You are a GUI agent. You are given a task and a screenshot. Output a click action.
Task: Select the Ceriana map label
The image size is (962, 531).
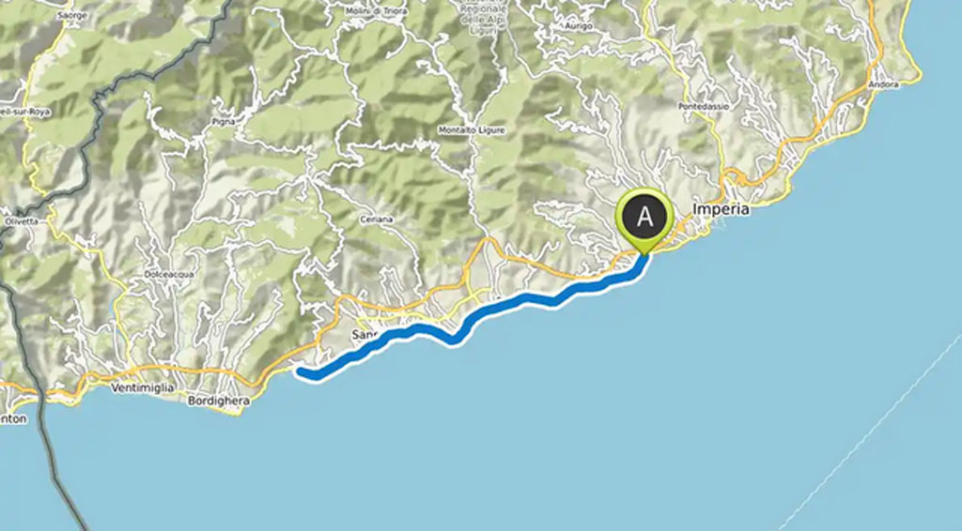[377, 220]
